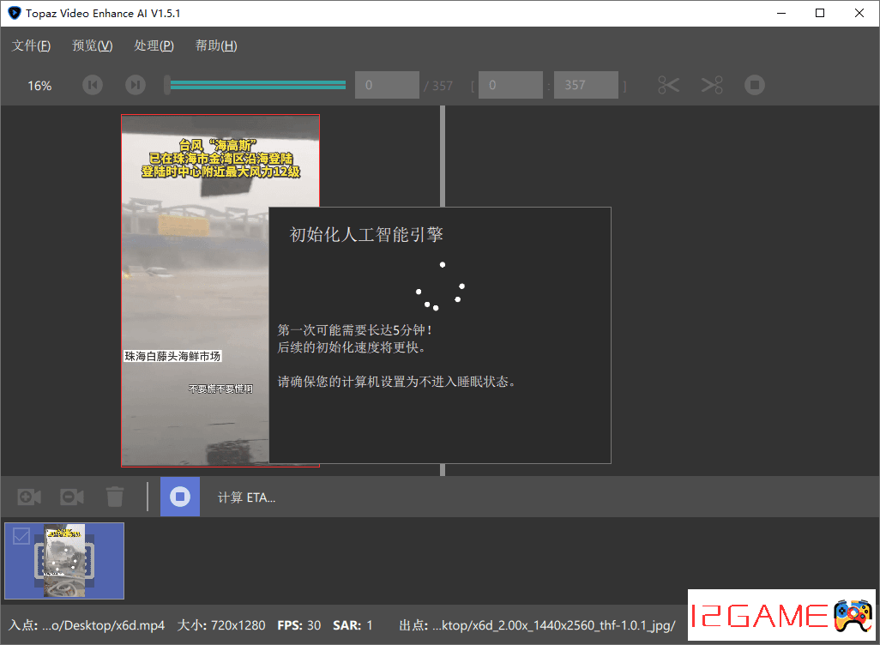Image resolution: width=880 pixels, height=645 pixels.
Task: Click the 计算 ETA... status text
Action: pos(246,498)
